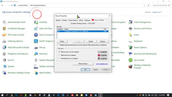The width and height of the screenshot is (172, 97).
Task: Switch to the Wheel tab
Action: (81, 20)
